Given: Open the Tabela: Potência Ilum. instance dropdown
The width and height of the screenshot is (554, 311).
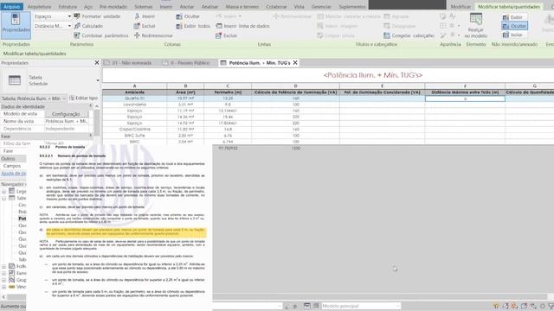Looking at the screenshot, I should point(64,98).
